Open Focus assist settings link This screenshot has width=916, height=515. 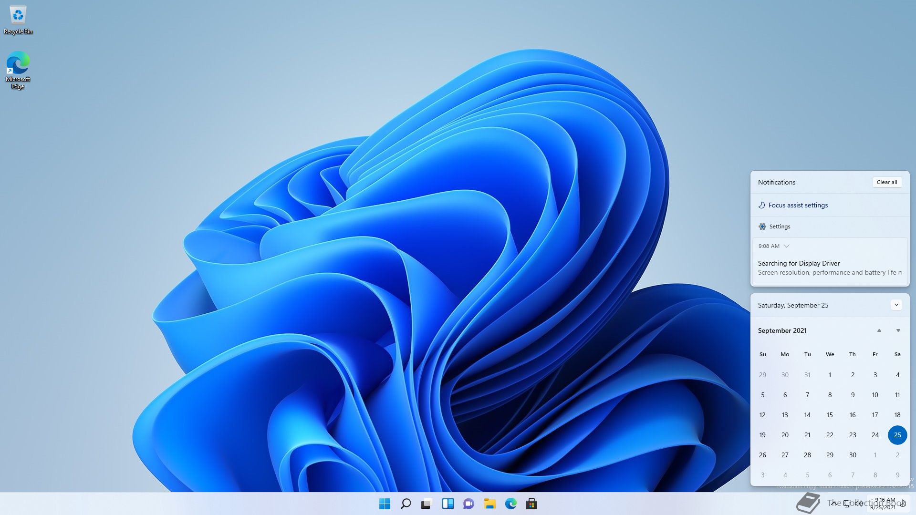798,205
